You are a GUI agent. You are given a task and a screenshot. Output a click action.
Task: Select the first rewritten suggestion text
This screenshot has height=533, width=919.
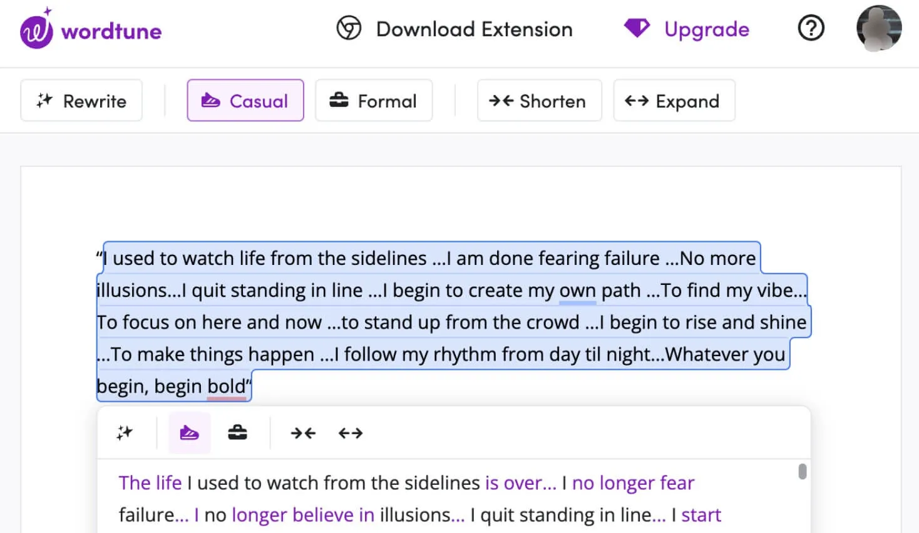coord(407,498)
